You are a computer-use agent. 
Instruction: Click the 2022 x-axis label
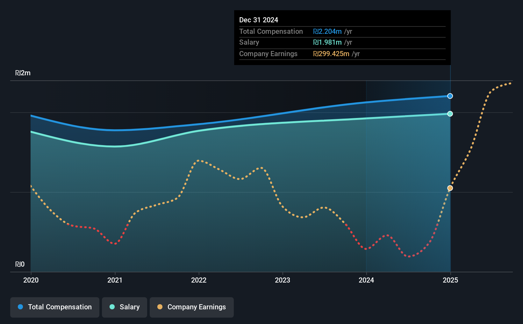click(199, 280)
